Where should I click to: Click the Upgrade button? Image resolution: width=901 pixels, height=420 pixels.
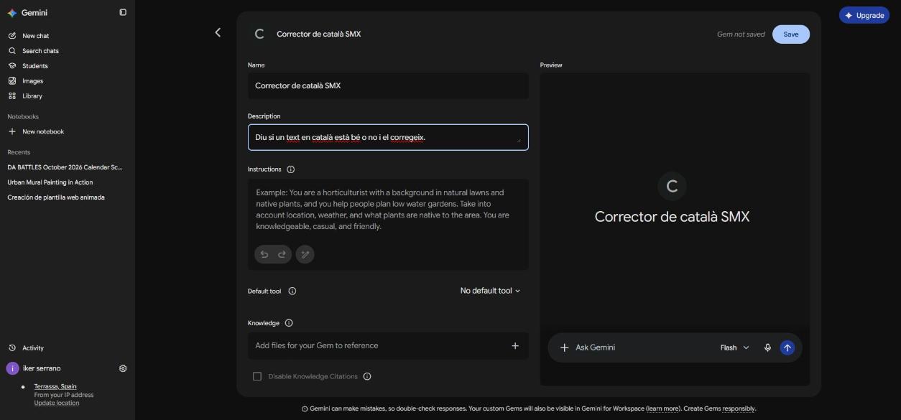pos(864,15)
